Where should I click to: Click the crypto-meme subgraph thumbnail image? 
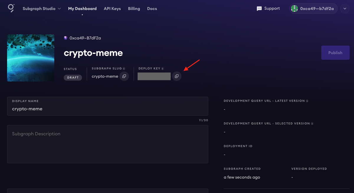tap(31, 58)
